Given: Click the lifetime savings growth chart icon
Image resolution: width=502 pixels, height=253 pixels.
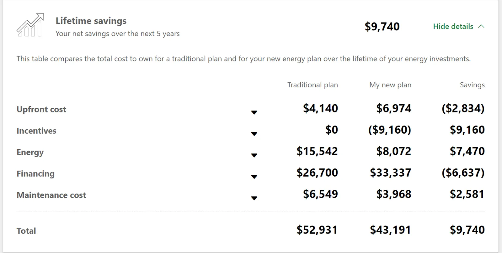Looking at the screenshot, I should [30, 25].
